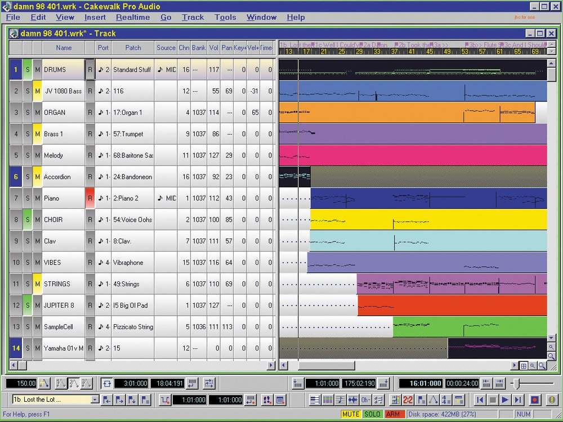The image size is (563, 422).
Task: Click the Name column header
Action: tap(64, 48)
